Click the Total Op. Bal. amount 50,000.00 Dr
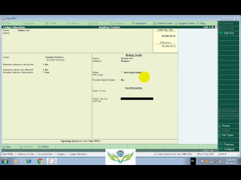Viewport: 241px width, 180px height. click(168, 36)
